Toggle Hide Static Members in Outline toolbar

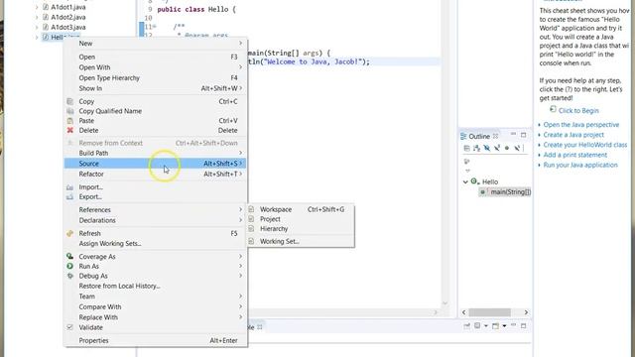pyautogui.click(x=497, y=148)
